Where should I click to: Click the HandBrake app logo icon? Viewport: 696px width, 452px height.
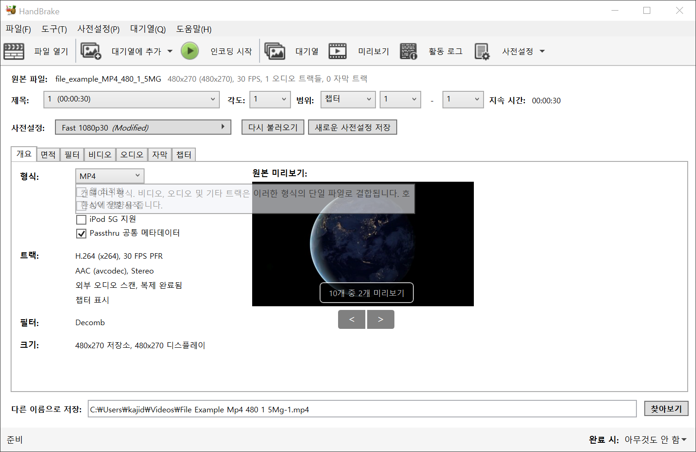pos(11,10)
